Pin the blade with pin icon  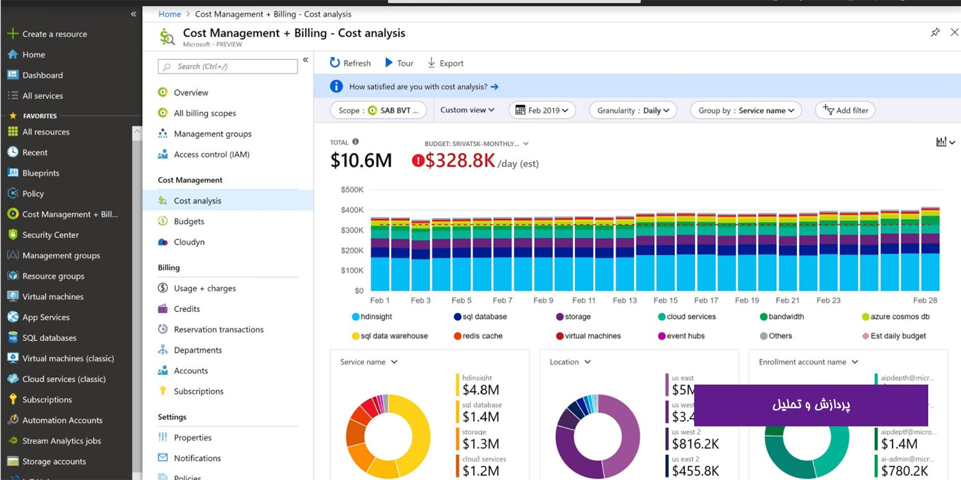click(935, 32)
